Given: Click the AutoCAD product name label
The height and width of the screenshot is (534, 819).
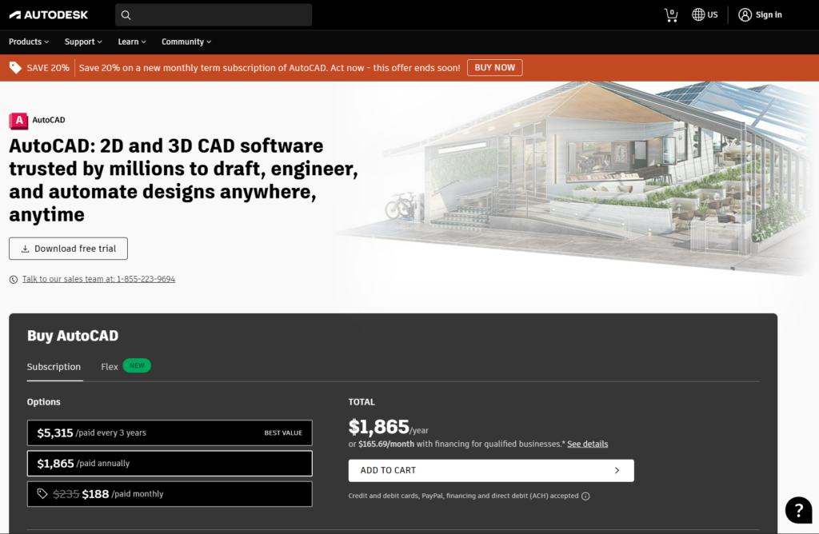Looking at the screenshot, I should click(49, 120).
